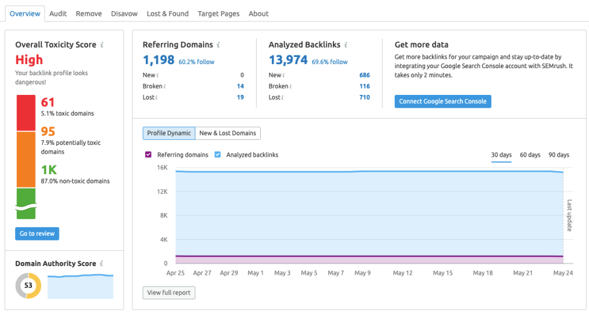Open info icon beside Overall Toxicity Score
Screen dimensions: 589x315
(102, 45)
